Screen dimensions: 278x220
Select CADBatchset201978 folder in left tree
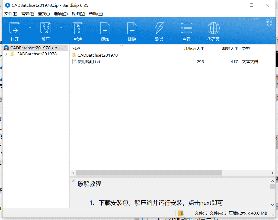(x=37, y=54)
